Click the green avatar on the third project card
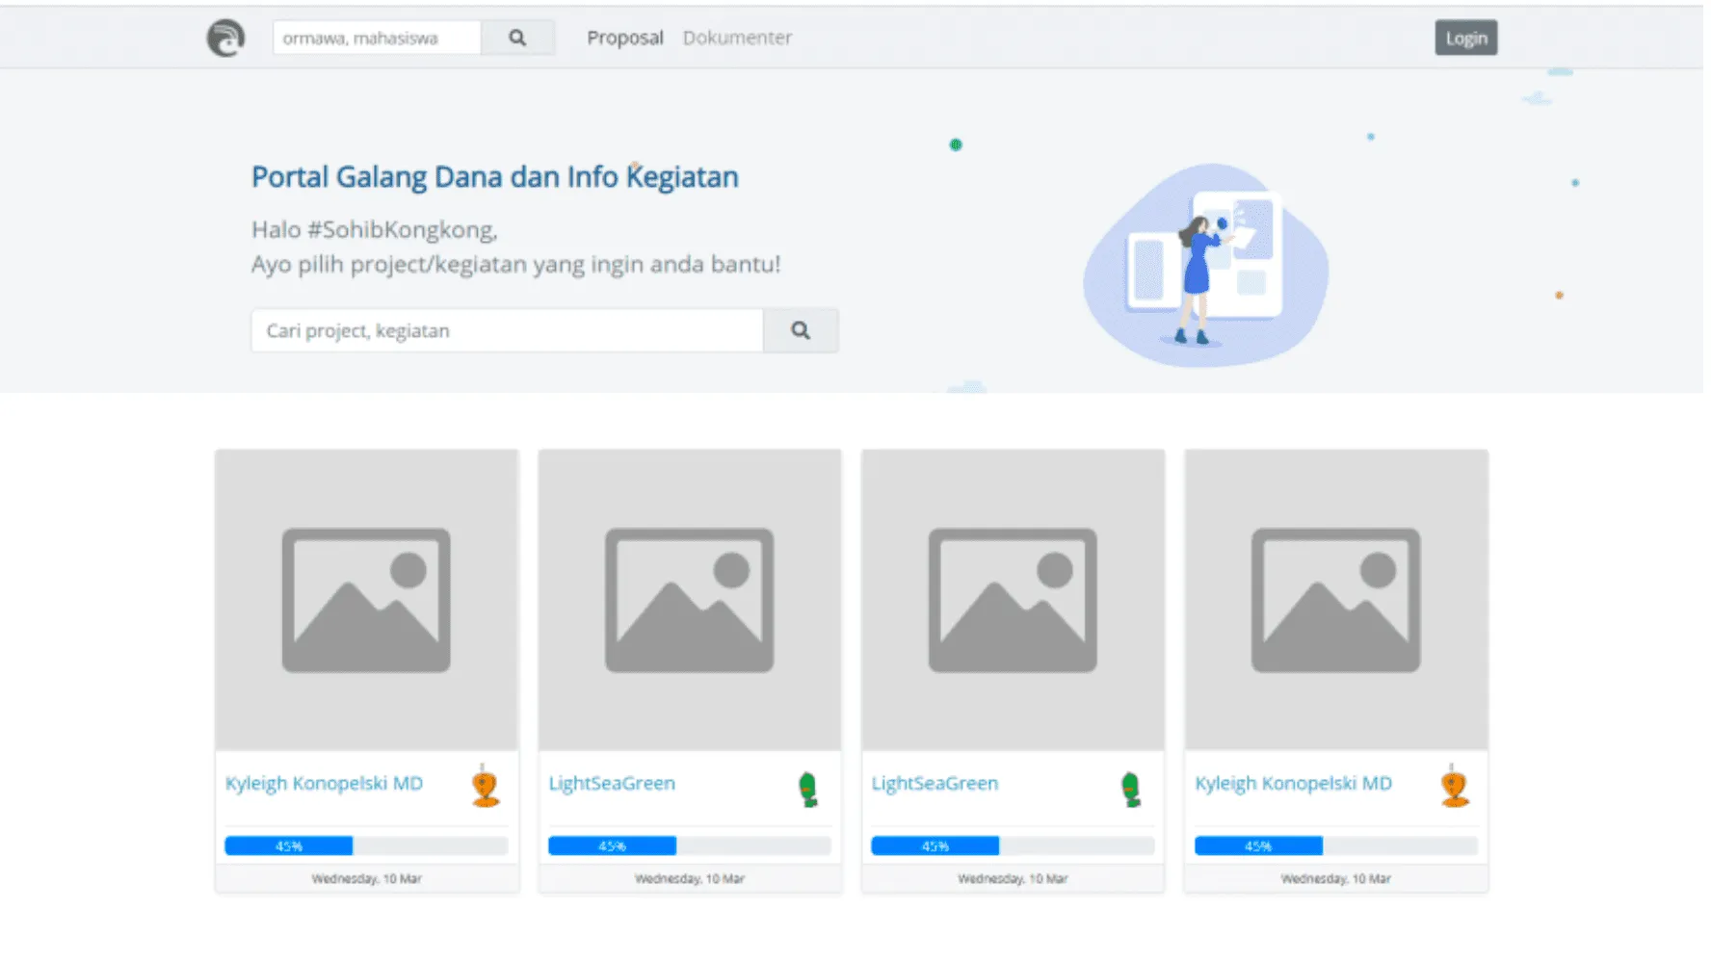The height and width of the screenshot is (961, 1711). (x=1131, y=789)
